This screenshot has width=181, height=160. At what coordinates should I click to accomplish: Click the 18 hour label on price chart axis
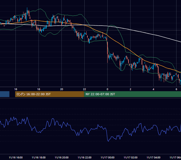39,89
